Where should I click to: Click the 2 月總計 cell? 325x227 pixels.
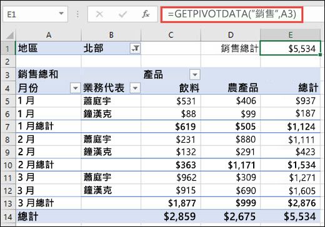coord(49,165)
